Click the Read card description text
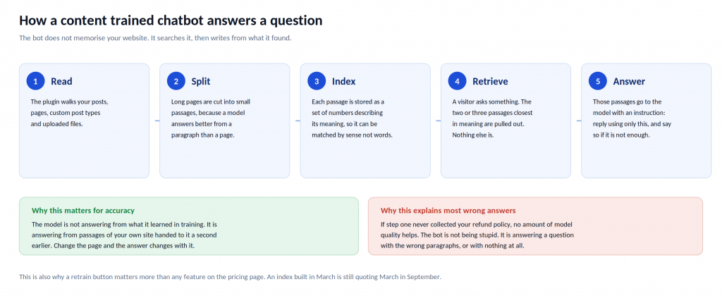 click(x=70, y=113)
